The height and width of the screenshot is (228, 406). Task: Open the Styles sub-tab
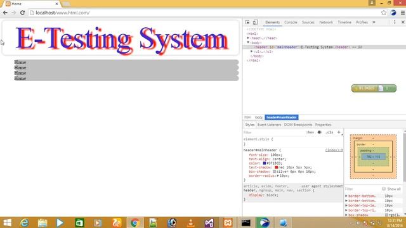coord(249,125)
